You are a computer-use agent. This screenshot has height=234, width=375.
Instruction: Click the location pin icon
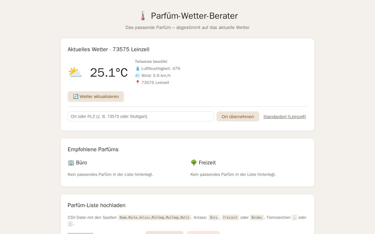[137, 82]
